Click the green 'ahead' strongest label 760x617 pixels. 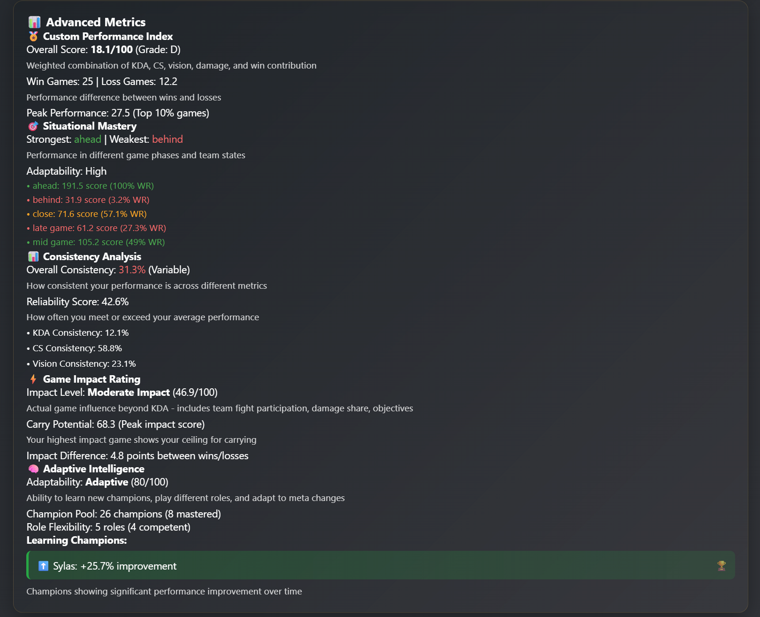pos(88,139)
